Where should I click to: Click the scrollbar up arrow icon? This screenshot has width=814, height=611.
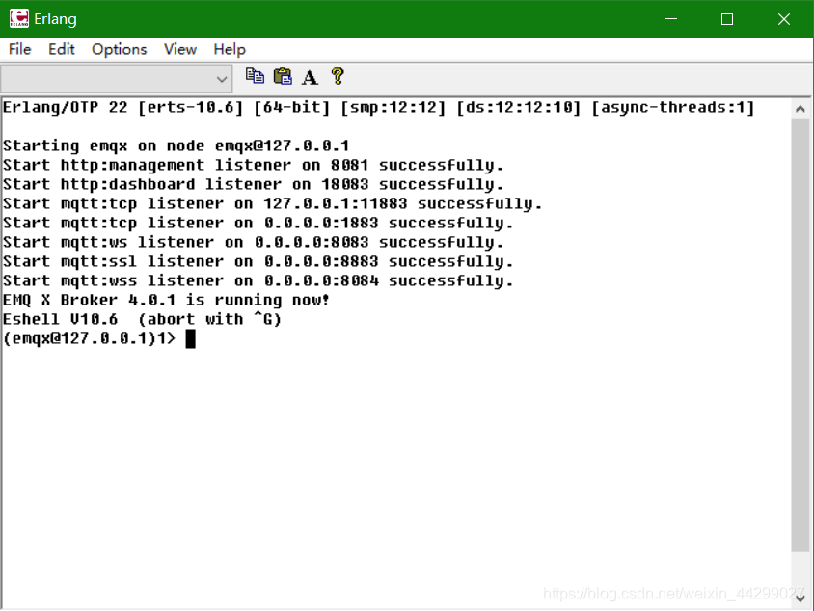[x=801, y=108]
